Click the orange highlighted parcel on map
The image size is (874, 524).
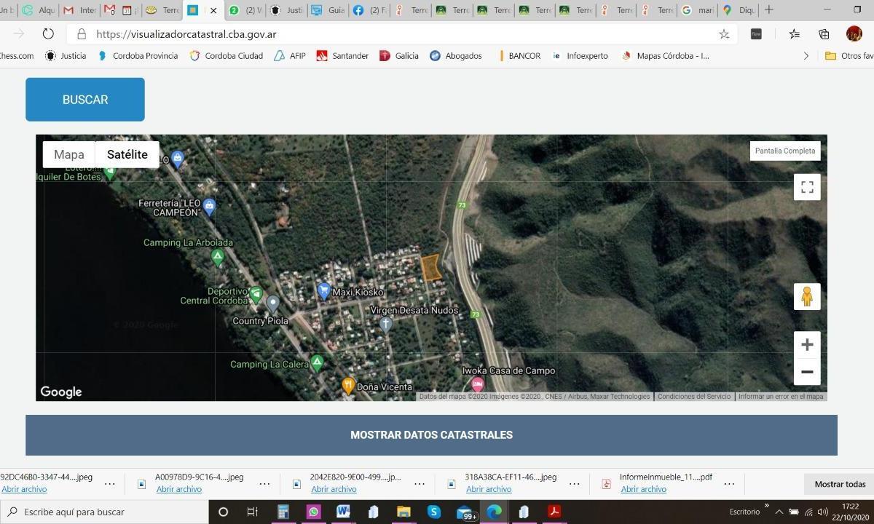(x=431, y=268)
